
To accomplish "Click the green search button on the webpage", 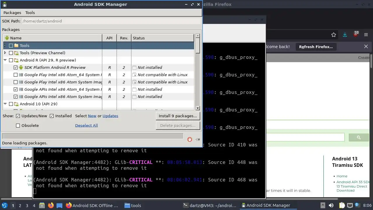I will click(x=359, y=137).
